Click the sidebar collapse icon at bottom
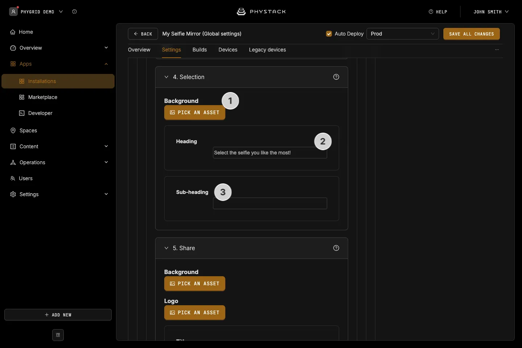The height and width of the screenshot is (348, 522). coord(58,335)
